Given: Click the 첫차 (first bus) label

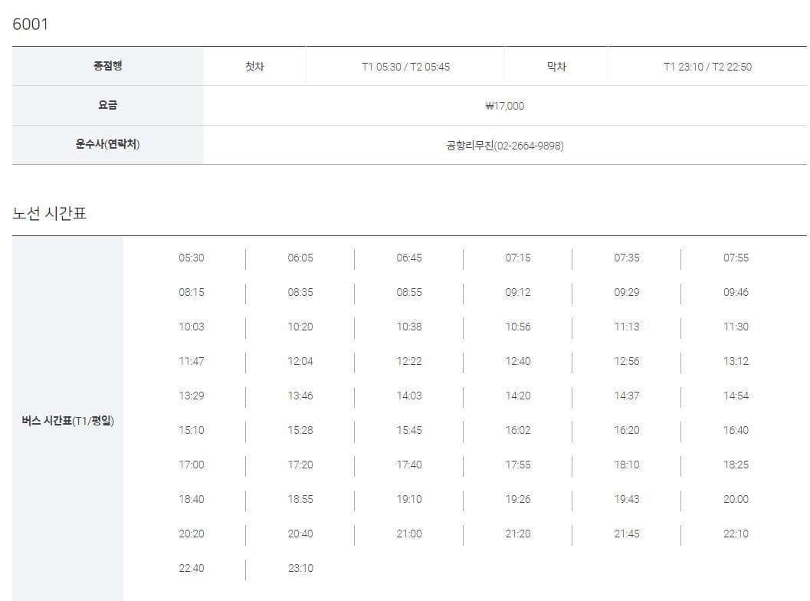Looking at the screenshot, I should click(254, 66).
